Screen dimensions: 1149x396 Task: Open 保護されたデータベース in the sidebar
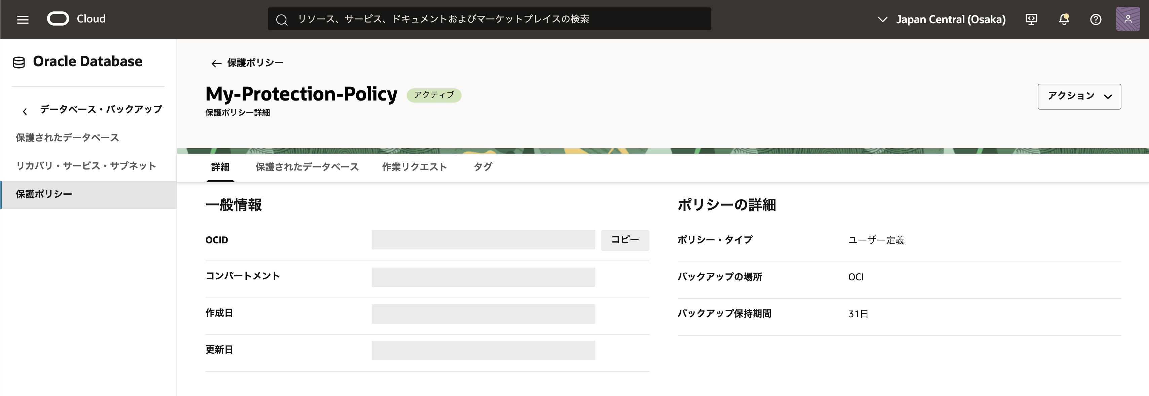pos(67,137)
